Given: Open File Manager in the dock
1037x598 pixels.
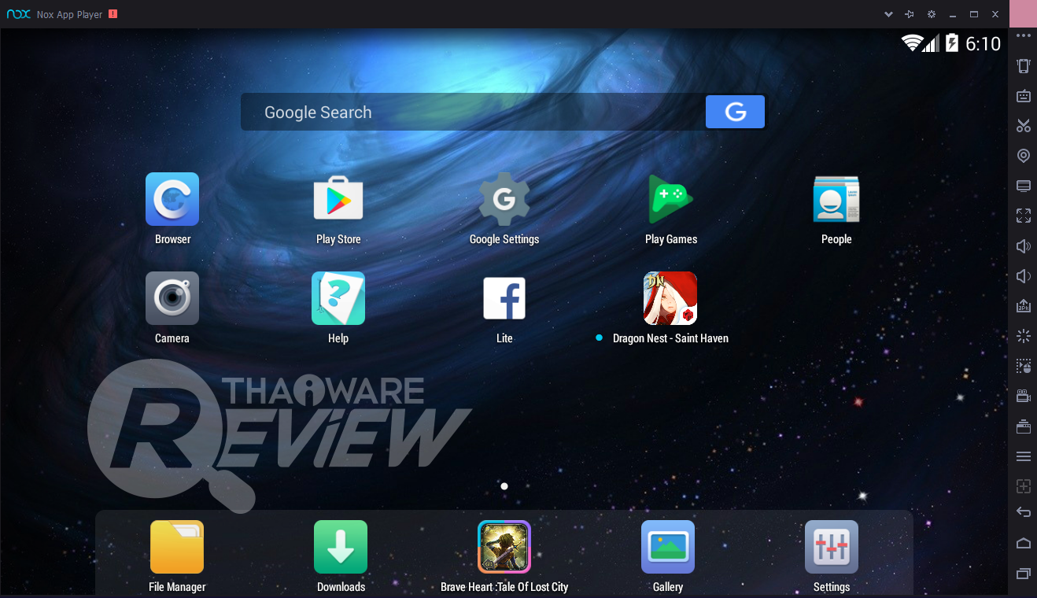Looking at the screenshot, I should (x=177, y=547).
